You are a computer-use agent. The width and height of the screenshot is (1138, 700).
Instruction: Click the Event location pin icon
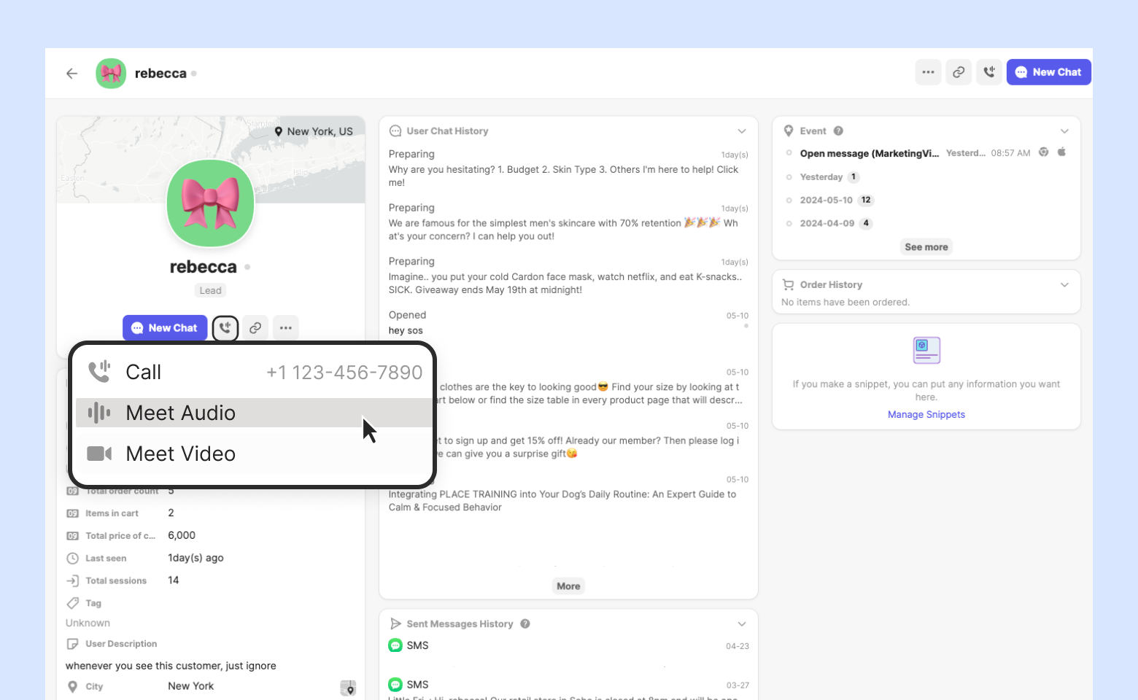click(789, 131)
